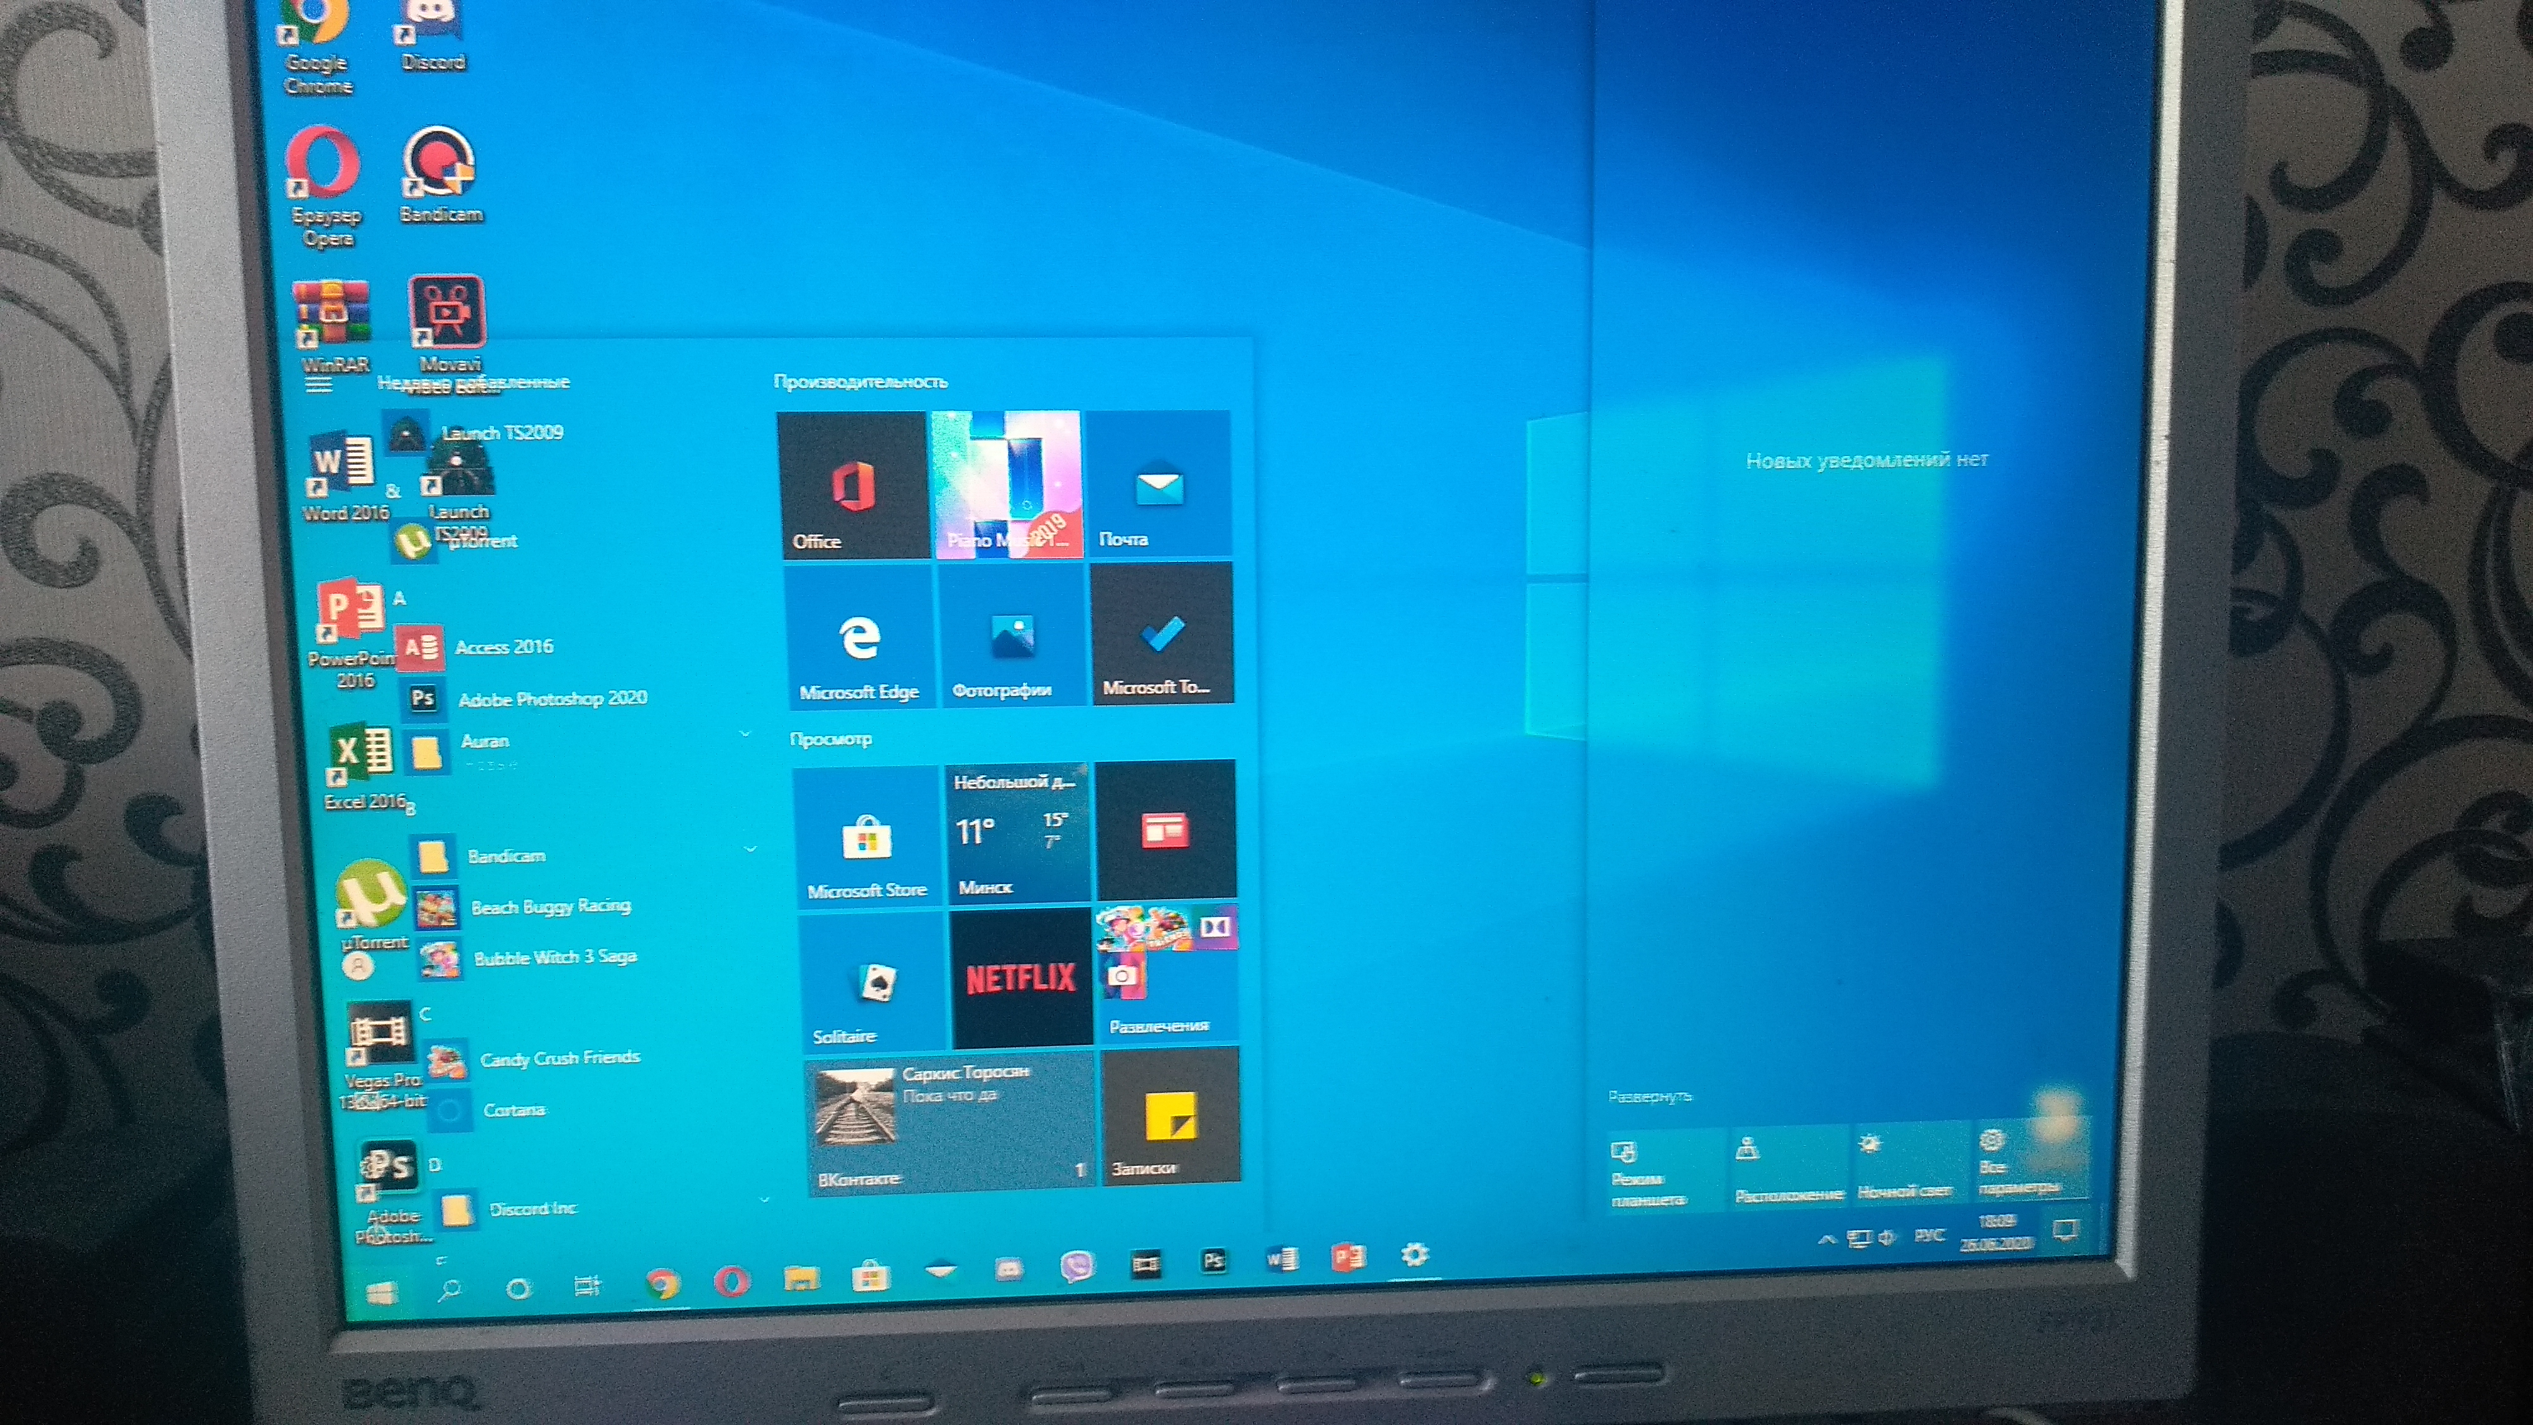Viewport: 2533px width, 1425px height.
Task: Open Viber from taskbar
Action: pyautogui.click(x=1078, y=1267)
